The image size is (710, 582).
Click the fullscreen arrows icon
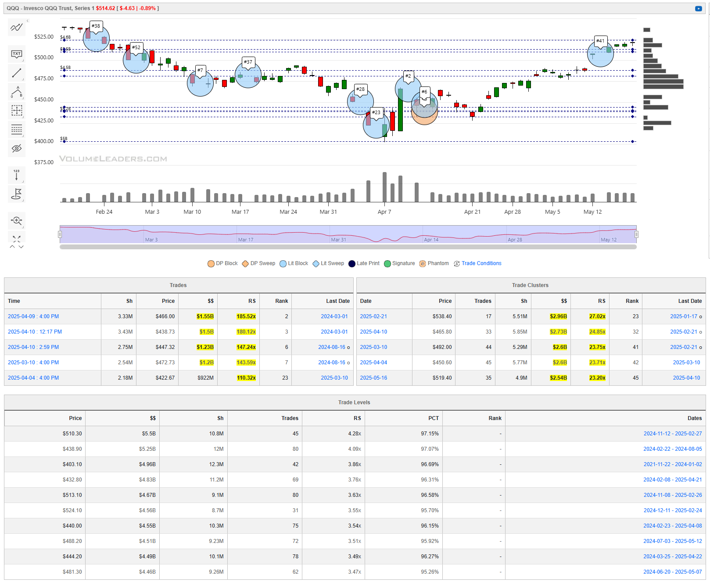tap(17, 238)
